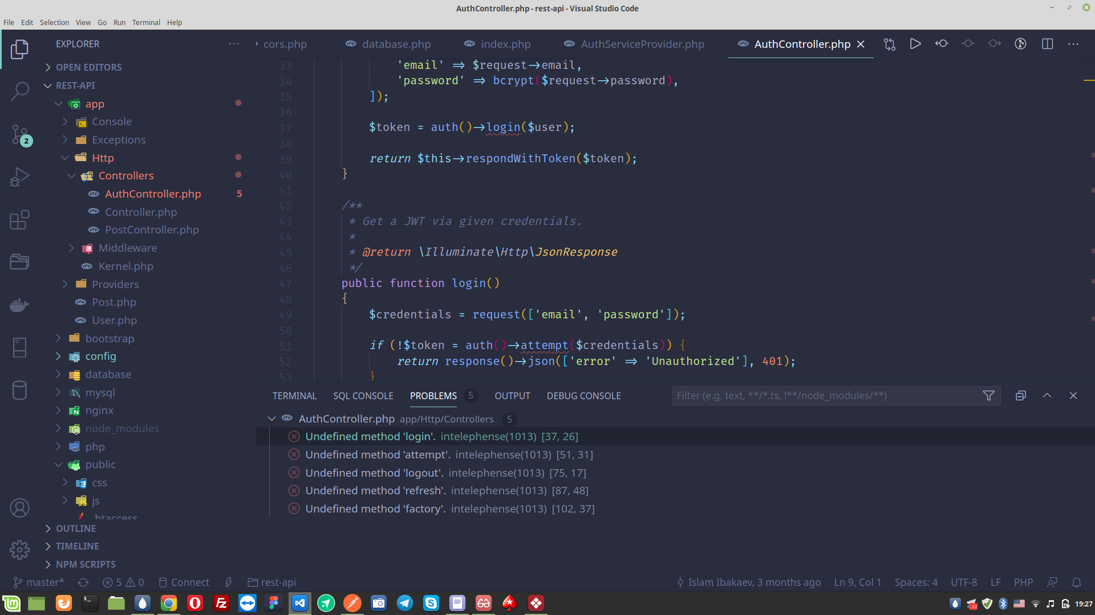This screenshot has width=1095, height=615.
Task: Collapse the app folder
Action: tap(94, 104)
